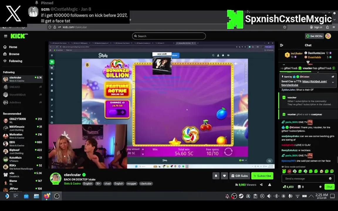338x211 pixels.
Task: Click the Stake wallet button
Action: [x=175, y=55]
